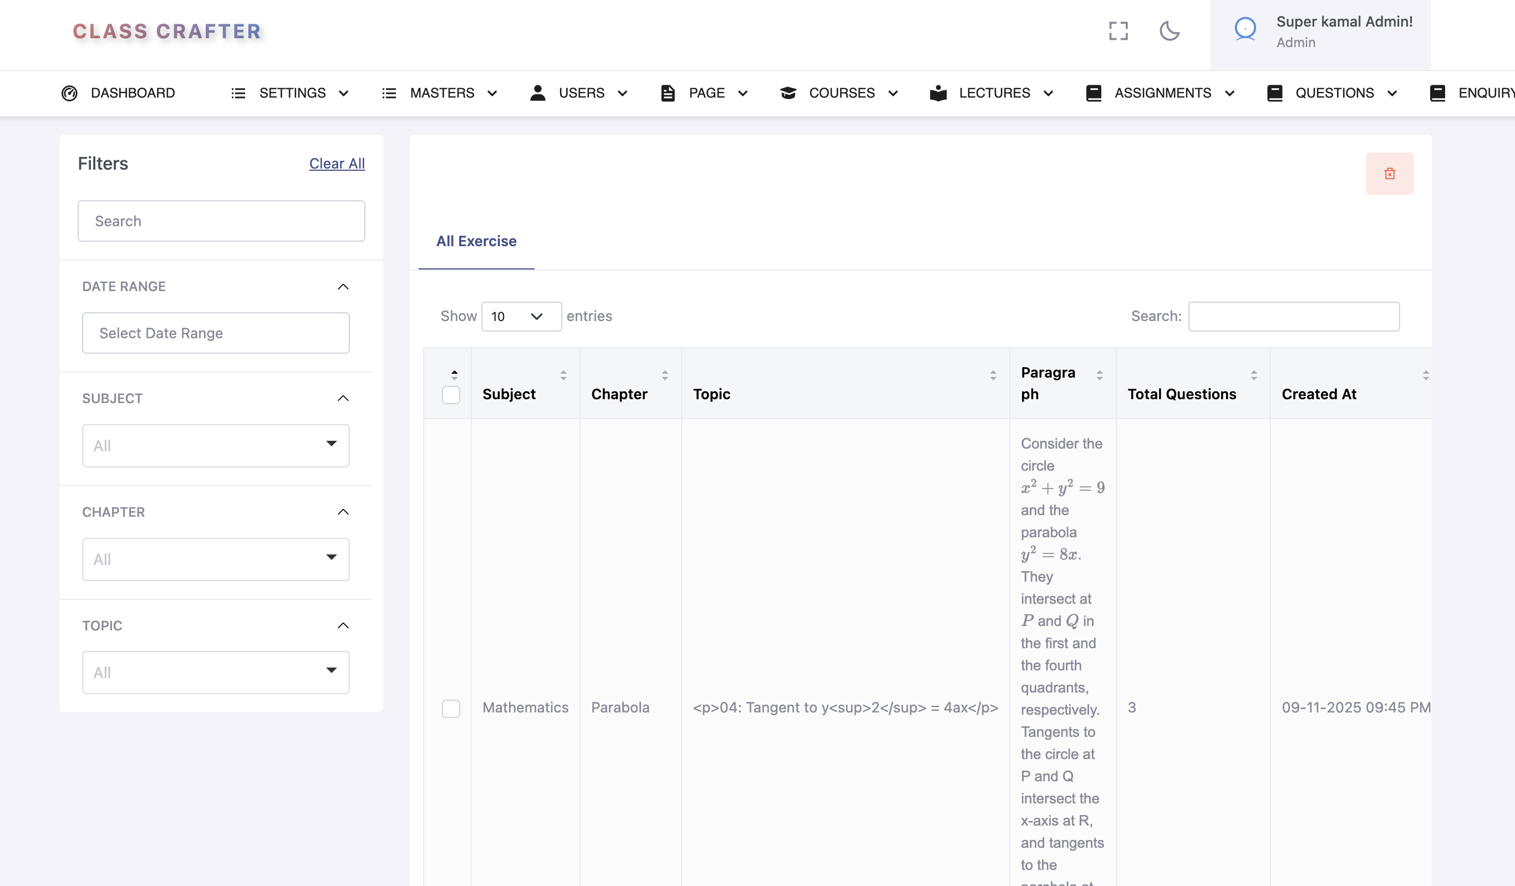The image size is (1515, 886).
Task: Click the Lectures book reader icon
Action: (x=938, y=93)
